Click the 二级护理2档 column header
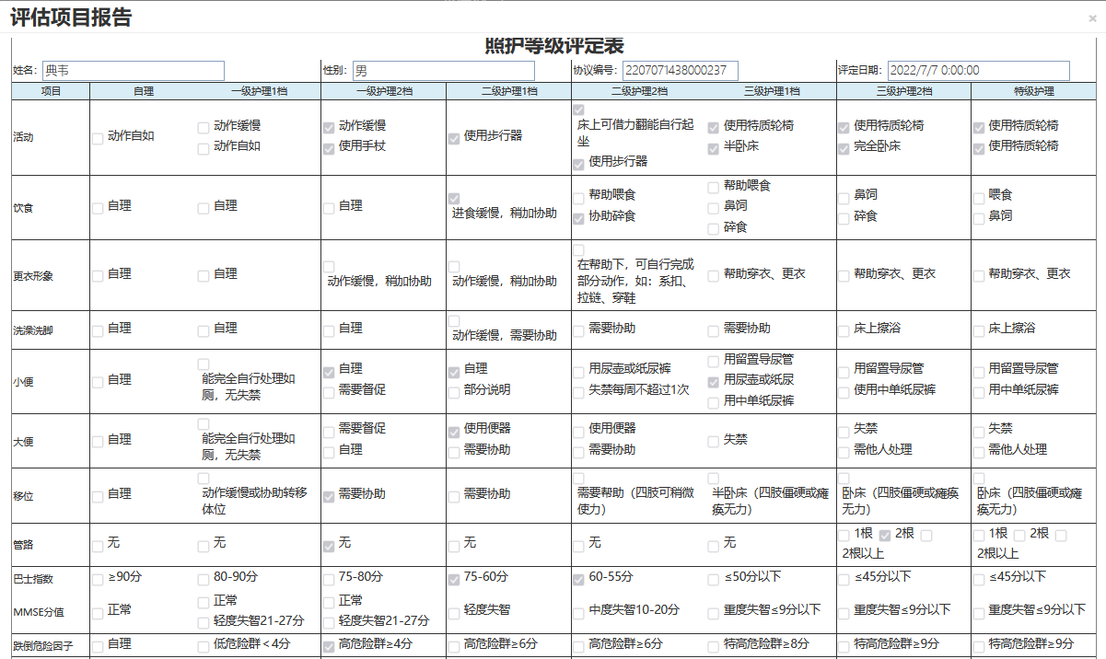The height and width of the screenshot is (659, 1106). (639, 91)
